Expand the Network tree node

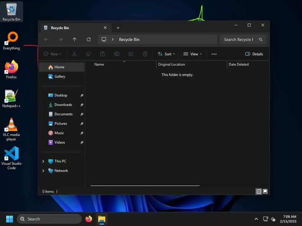pyautogui.click(x=43, y=171)
